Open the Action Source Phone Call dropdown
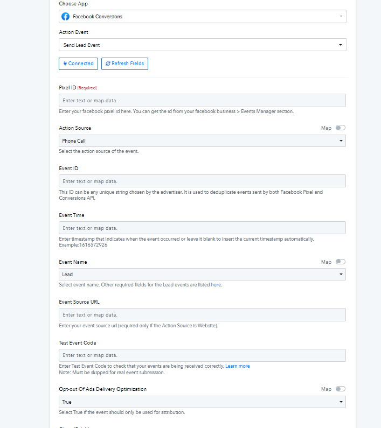The image size is (381, 428). tap(202, 141)
